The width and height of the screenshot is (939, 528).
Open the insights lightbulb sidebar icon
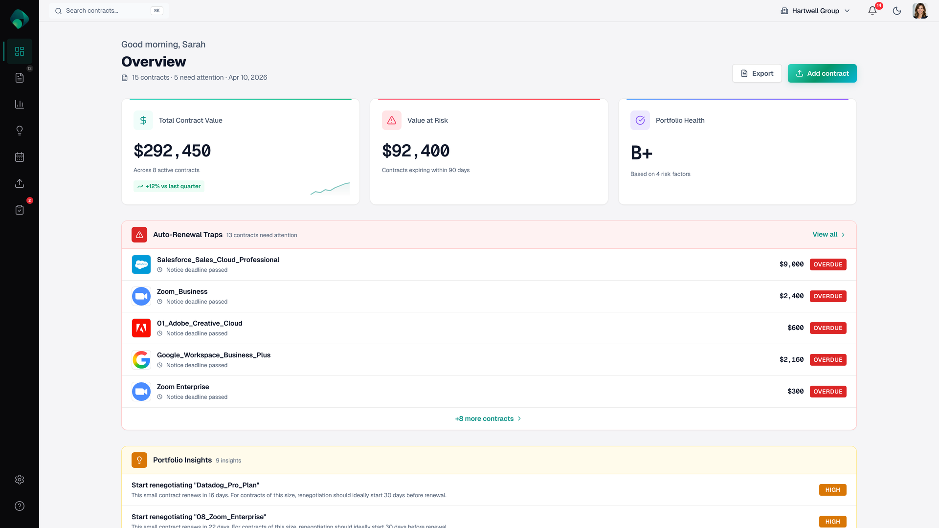20,131
